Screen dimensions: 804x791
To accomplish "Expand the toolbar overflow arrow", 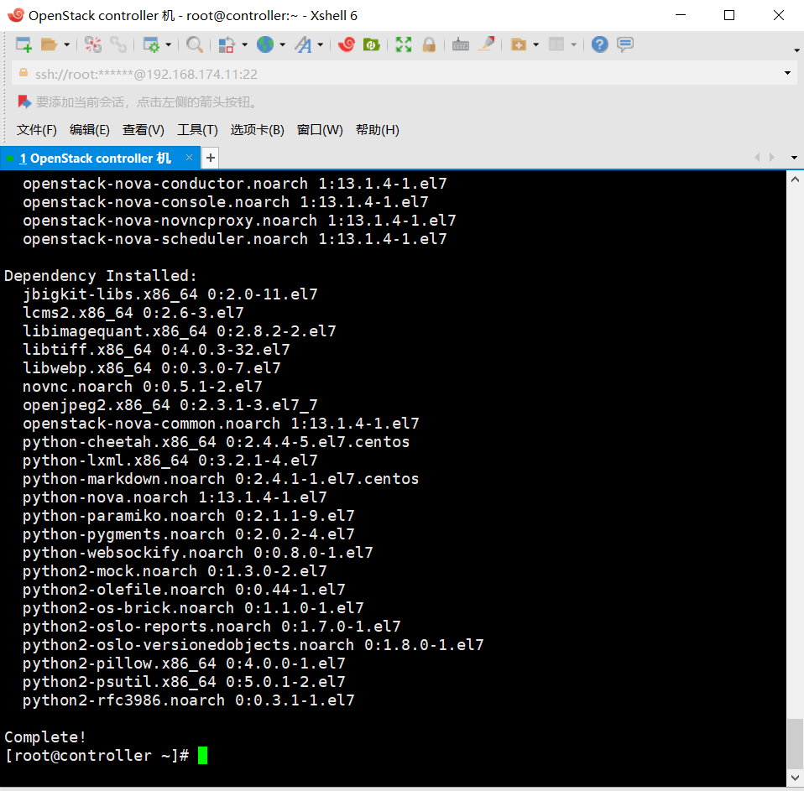I will [x=796, y=50].
